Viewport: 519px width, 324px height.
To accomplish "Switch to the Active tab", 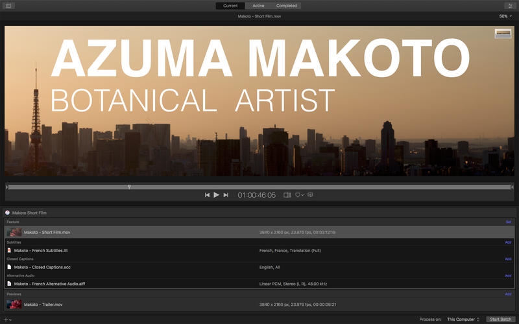I will point(258,6).
